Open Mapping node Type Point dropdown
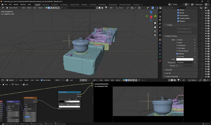 coord(15,106)
